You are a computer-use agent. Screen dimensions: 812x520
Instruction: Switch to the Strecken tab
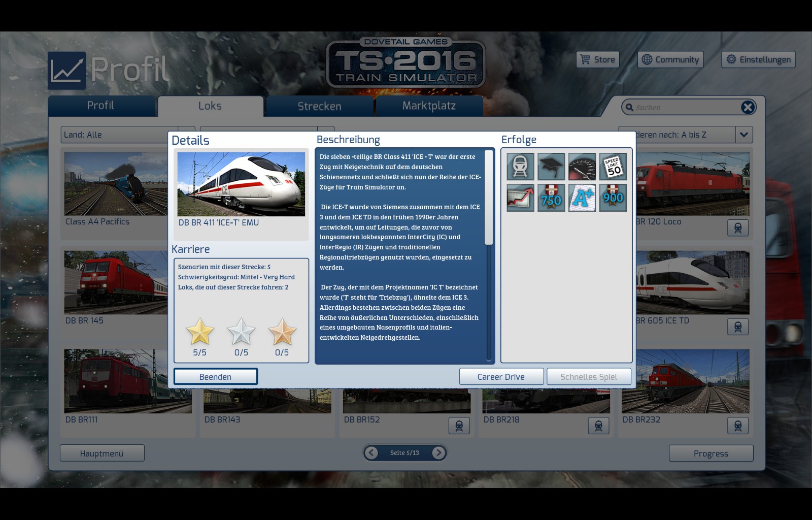coord(320,106)
